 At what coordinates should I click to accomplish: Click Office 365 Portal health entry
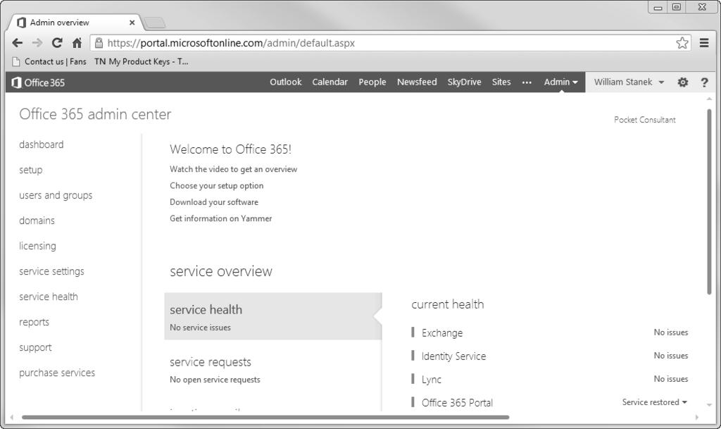[x=457, y=403]
